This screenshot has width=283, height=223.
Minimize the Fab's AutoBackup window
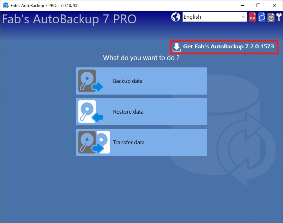pyautogui.click(x=242, y=5)
